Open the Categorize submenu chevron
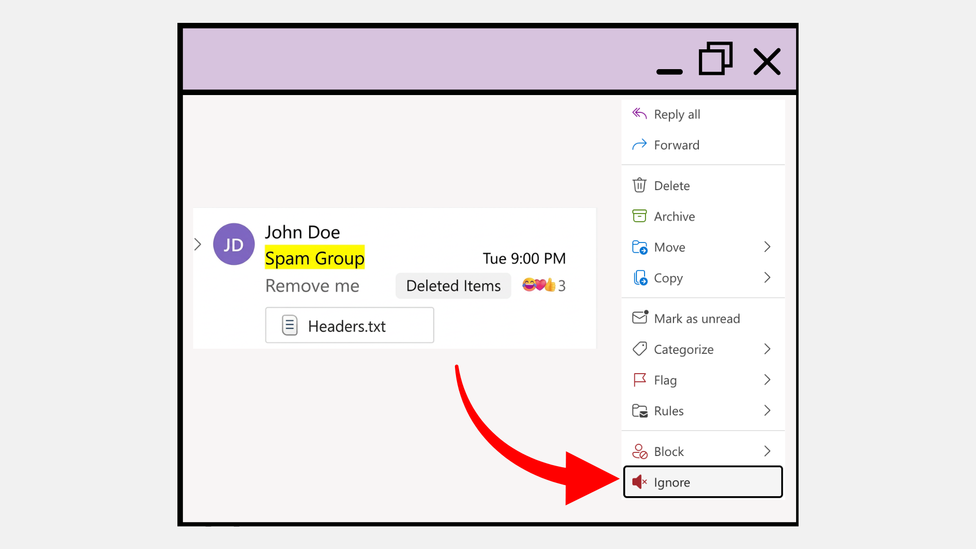 767,349
